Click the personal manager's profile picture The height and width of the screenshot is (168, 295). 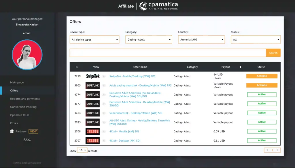[x=27, y=55]
